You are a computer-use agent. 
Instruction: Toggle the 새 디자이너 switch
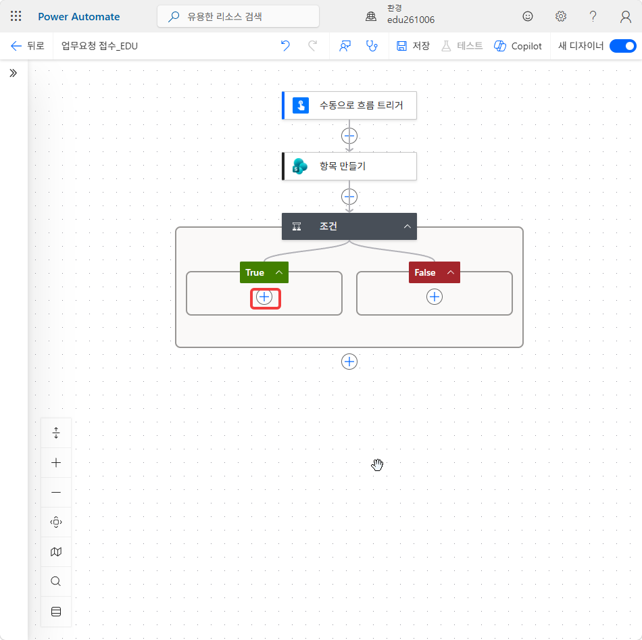[x=623, y=46]
